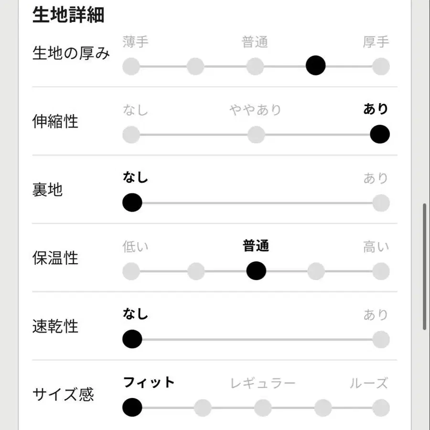Click the なし dot for 裏地

pyautogui.click(x=132, y=203)
